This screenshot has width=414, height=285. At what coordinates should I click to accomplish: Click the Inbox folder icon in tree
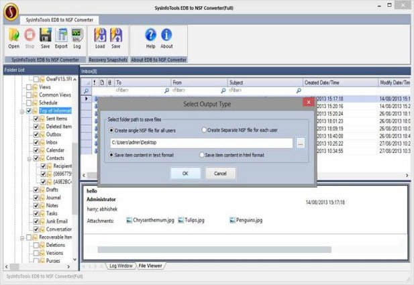(42, 142)
